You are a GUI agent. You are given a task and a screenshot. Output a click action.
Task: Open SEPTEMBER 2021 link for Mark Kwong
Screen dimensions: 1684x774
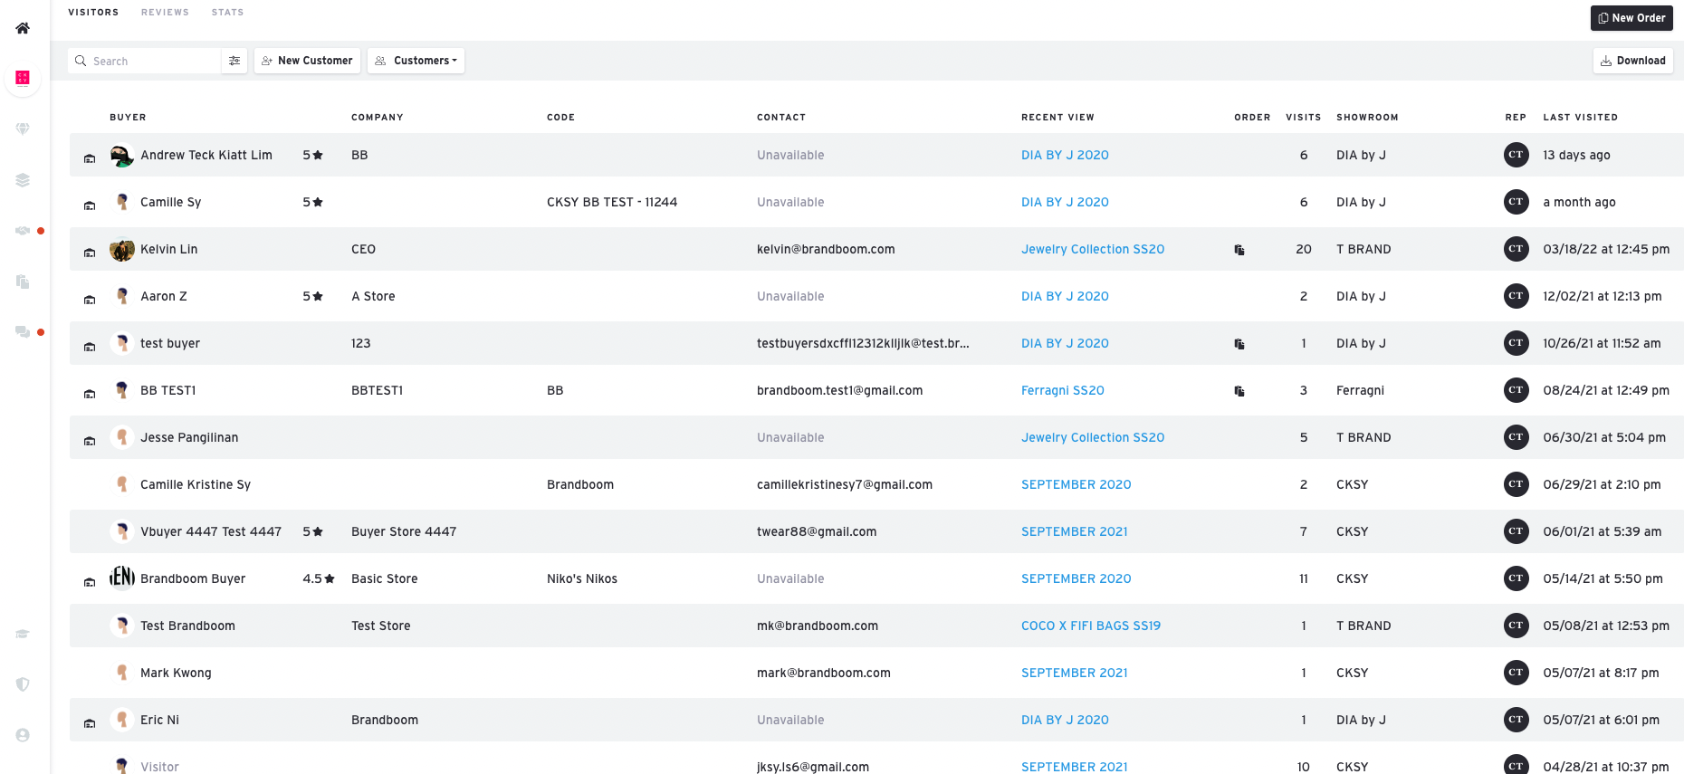(1075, 673)
